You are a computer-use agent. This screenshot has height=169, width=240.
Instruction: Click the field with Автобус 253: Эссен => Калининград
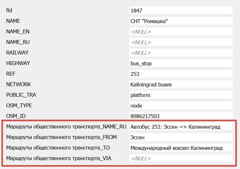click(x=181, y=127)
